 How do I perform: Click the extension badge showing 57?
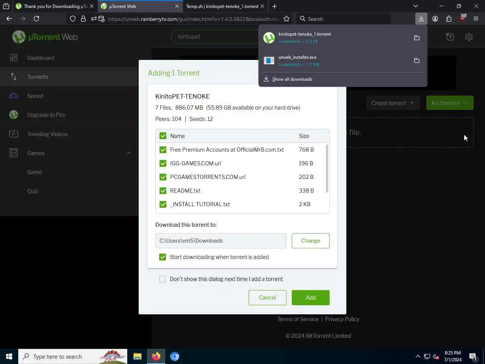coord(463,18)
